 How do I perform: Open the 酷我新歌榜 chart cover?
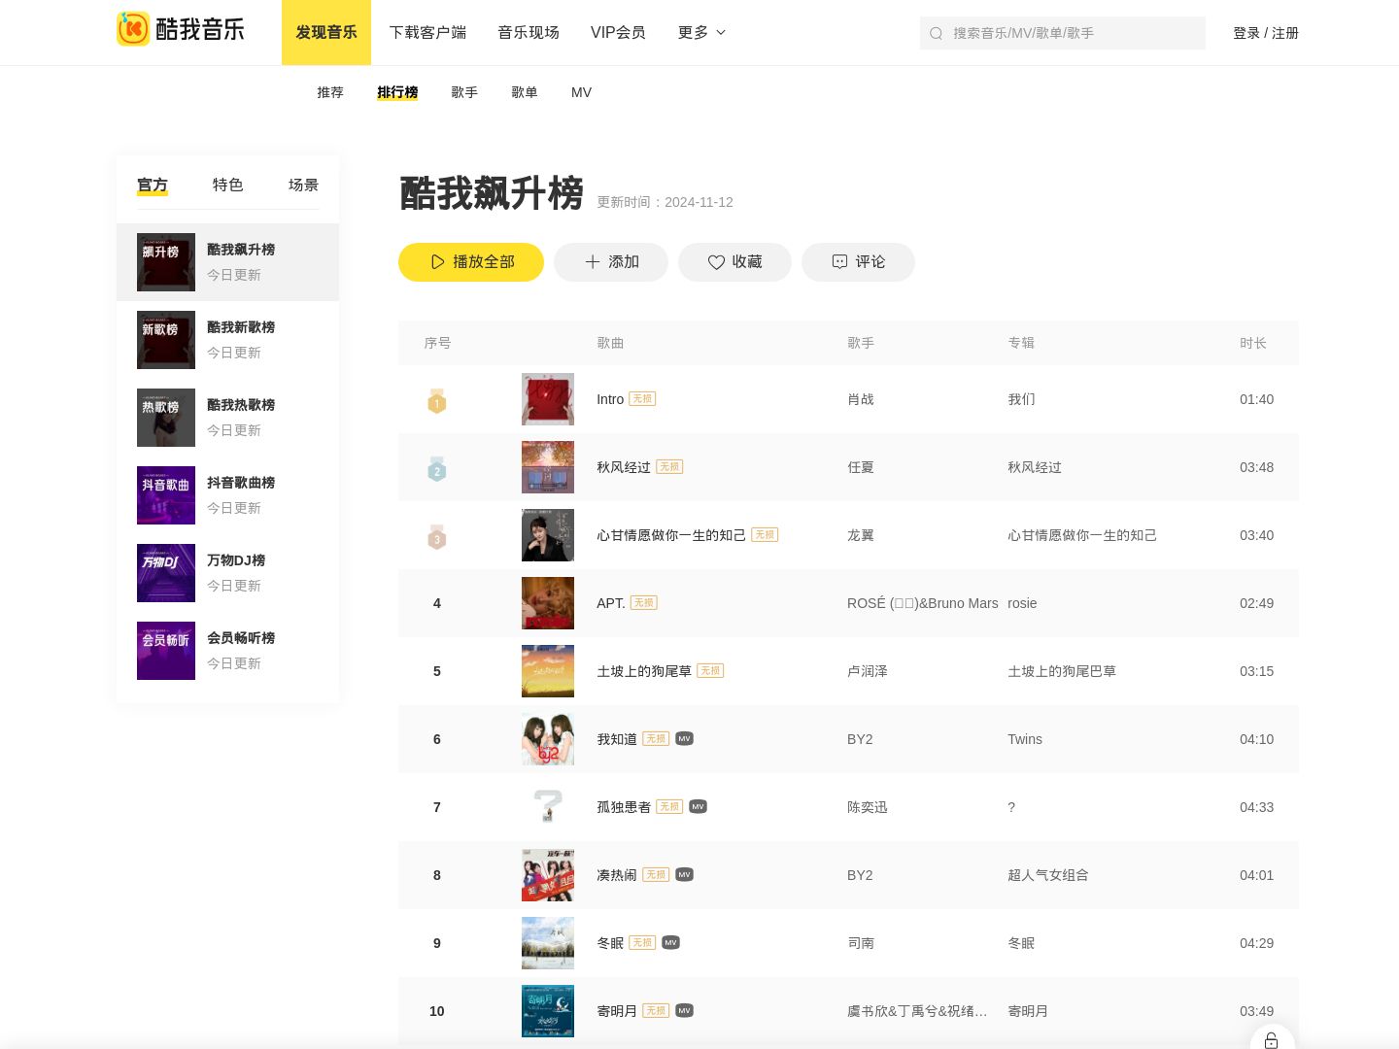pos(166,340)
